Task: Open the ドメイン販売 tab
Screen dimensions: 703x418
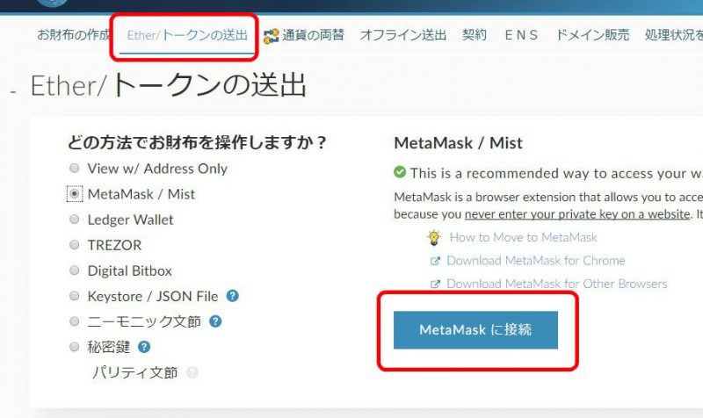Action: tap(592, 35)
